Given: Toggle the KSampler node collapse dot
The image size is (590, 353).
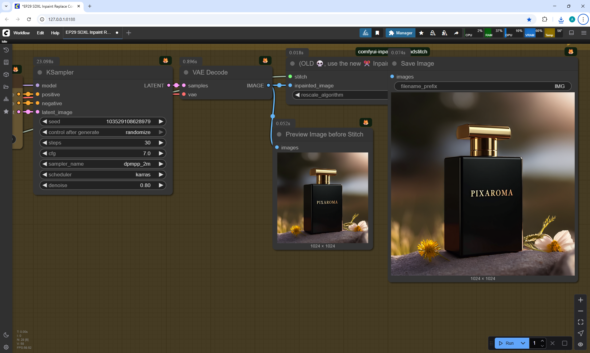Looking at the screenshot, I should 40,73.
